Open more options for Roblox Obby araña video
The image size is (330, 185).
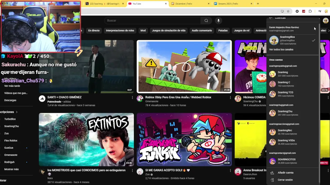(230, 98)
